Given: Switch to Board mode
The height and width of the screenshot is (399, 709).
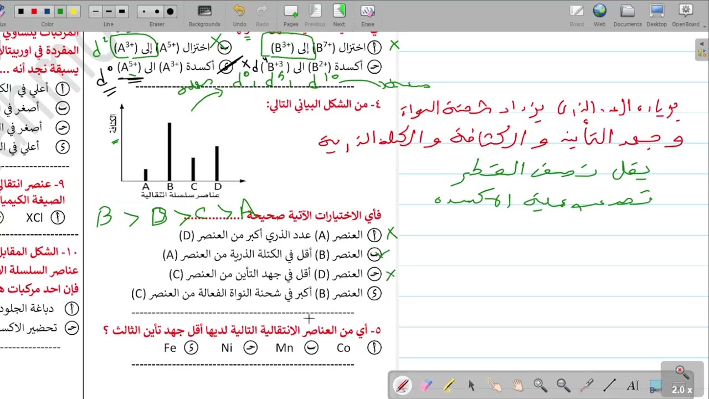Looking at the screenshot, I should click(x=577, y=15).
